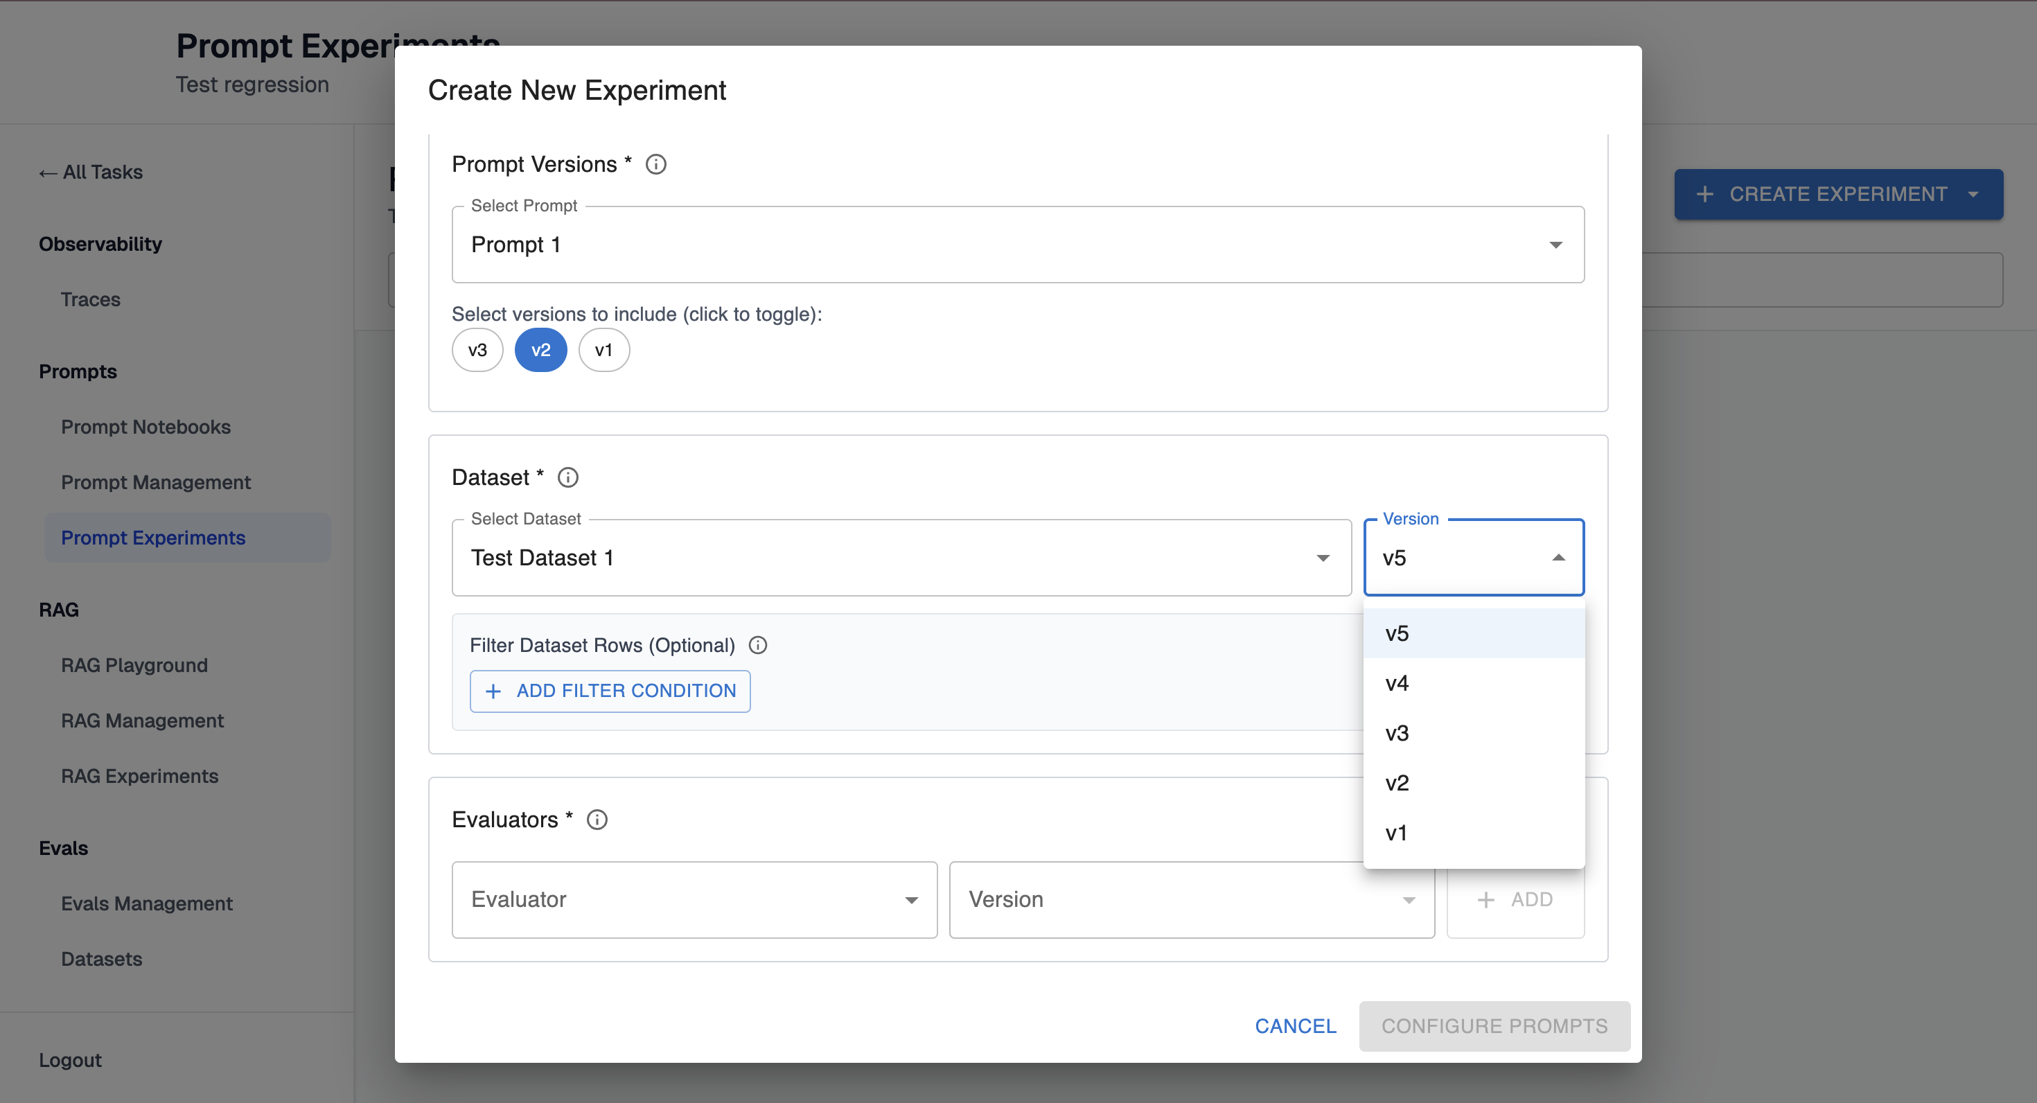Open the Select Prompt dropdown

(1017, 245)
